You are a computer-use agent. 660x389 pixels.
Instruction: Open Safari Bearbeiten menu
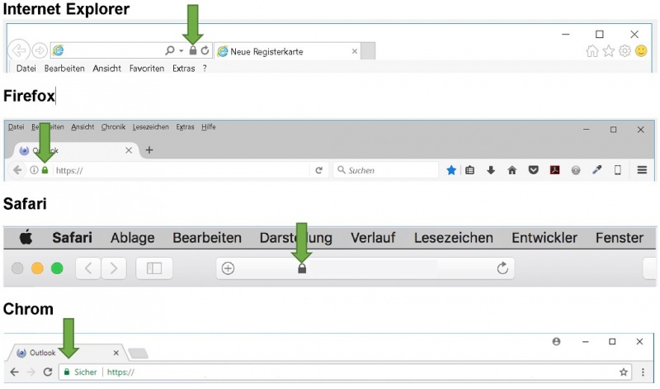click(x=207, y=238)
